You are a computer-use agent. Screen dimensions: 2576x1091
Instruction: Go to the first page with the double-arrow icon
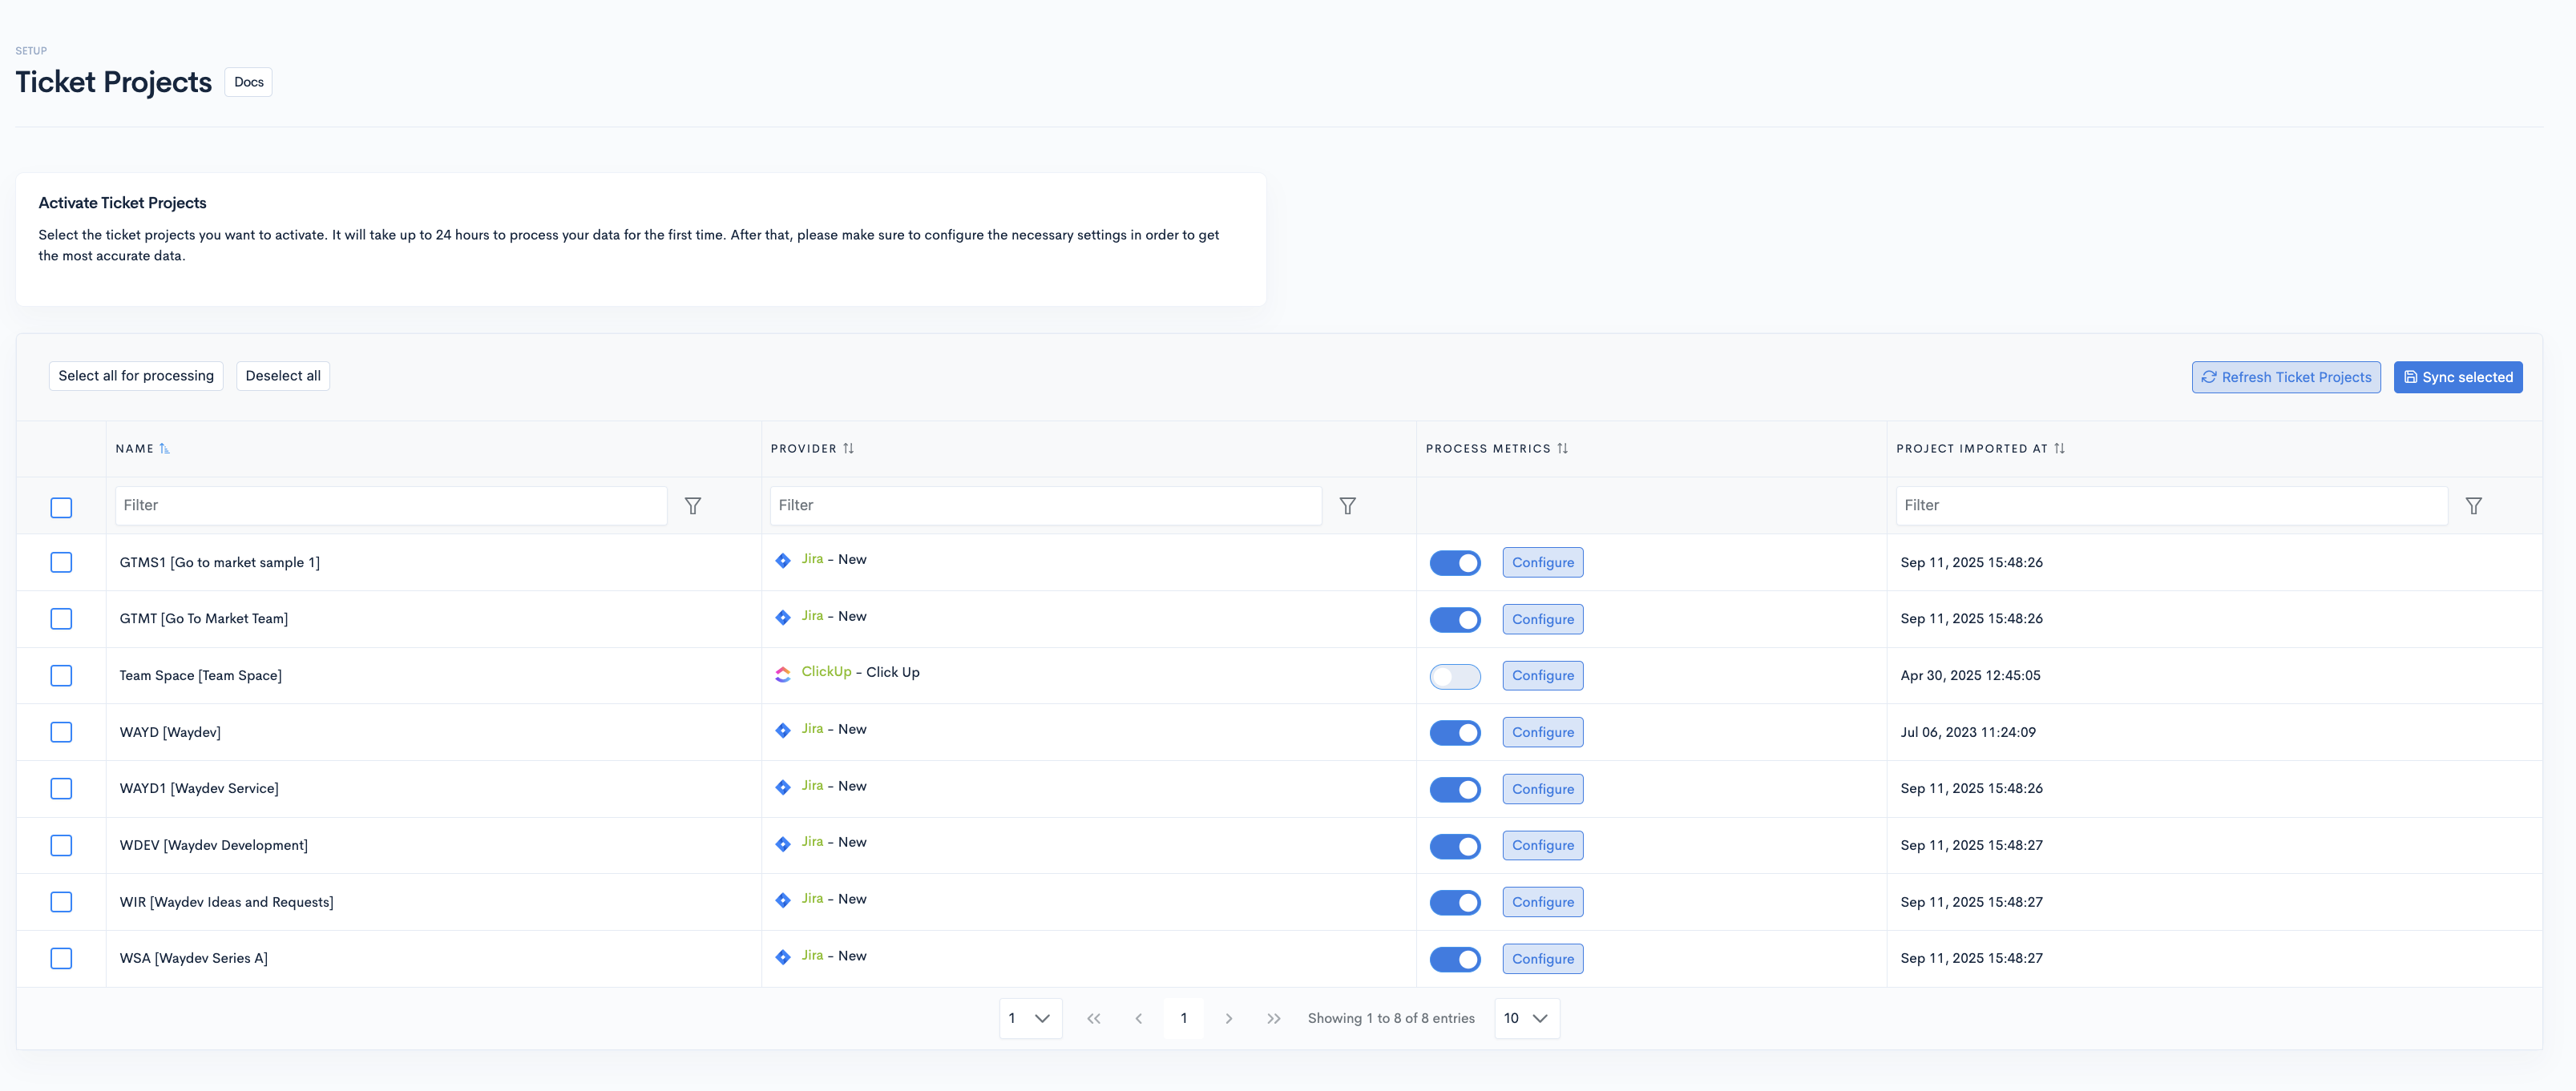pyautogui.click(x=1093, y=1018)
